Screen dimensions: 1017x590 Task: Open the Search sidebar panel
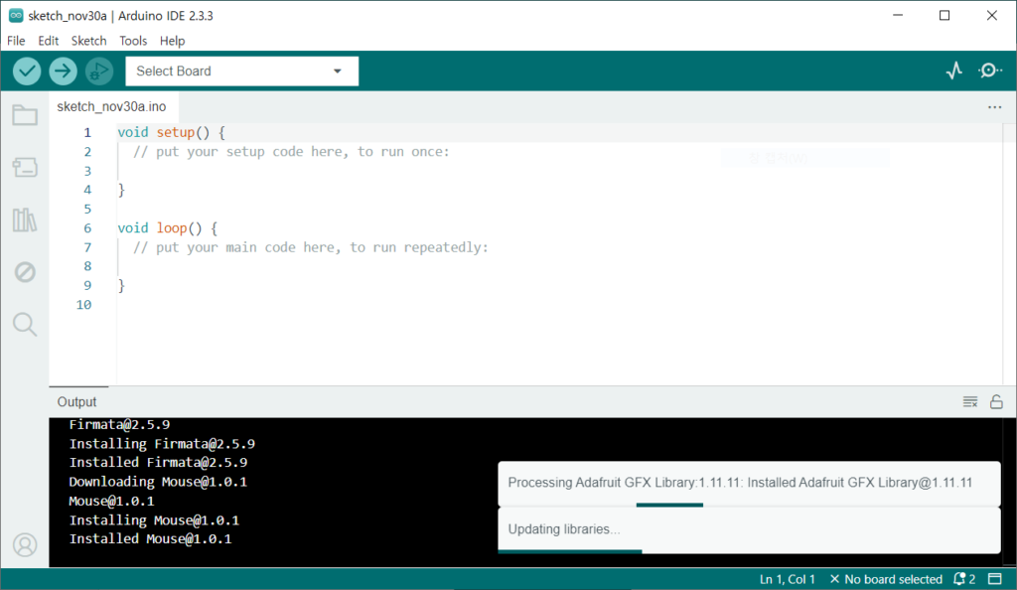tap(25, 324)
